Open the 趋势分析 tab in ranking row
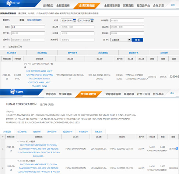The image size is (179, 174). (164, 53)
